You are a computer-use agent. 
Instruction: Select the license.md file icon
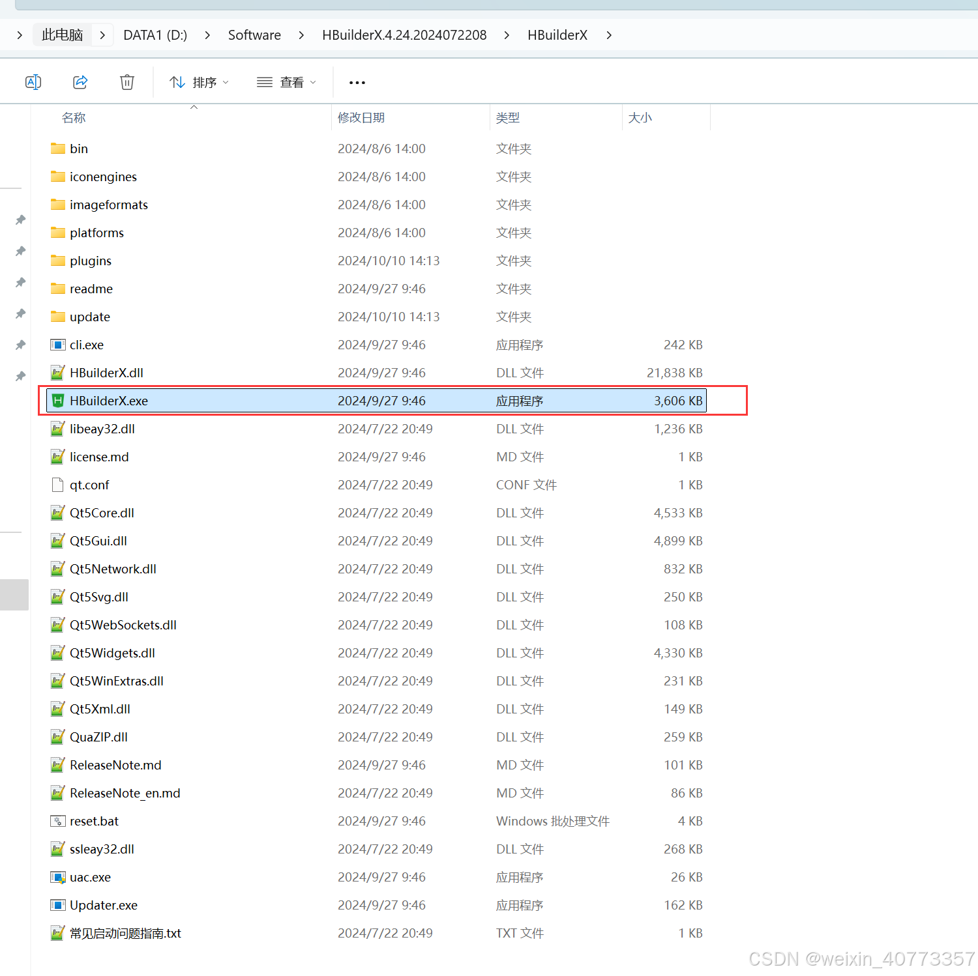(x=58, y=457)
